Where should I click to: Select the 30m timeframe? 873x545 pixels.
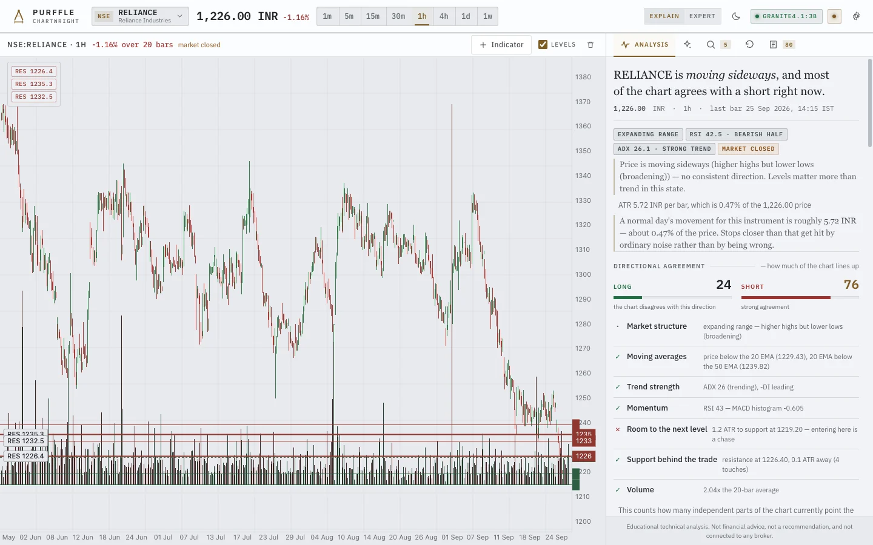click(398, 16)
